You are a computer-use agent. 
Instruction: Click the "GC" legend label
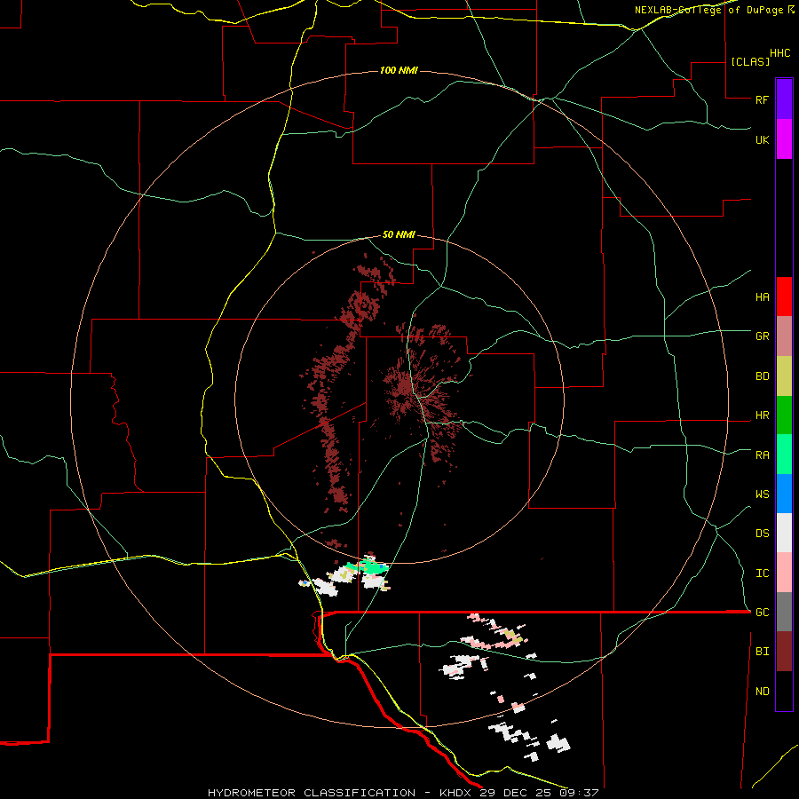click(x=762, y=613)
